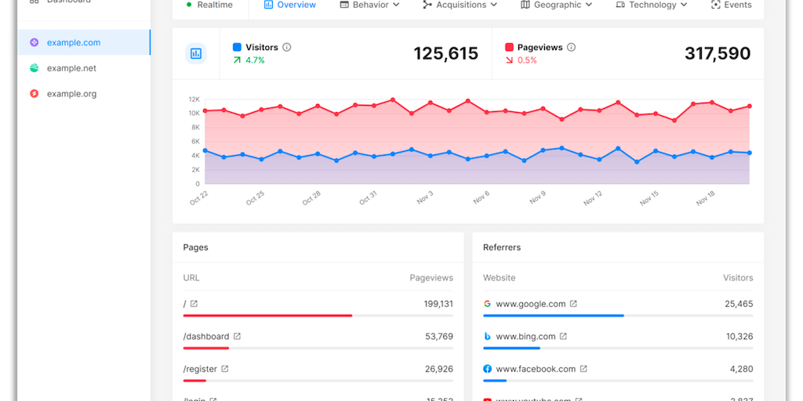Image resolution: width=803 pixels, height=401 pixels.
Task: Click the Nov 3 data point on Pageviews line
Action: (431, 103)
